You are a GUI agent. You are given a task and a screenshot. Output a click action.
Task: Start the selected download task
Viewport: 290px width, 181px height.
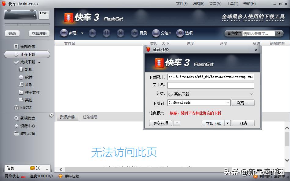pos(92,33)
